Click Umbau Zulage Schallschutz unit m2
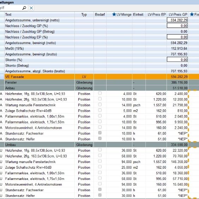Screen dimensions: 199x199 pos(135,167)
